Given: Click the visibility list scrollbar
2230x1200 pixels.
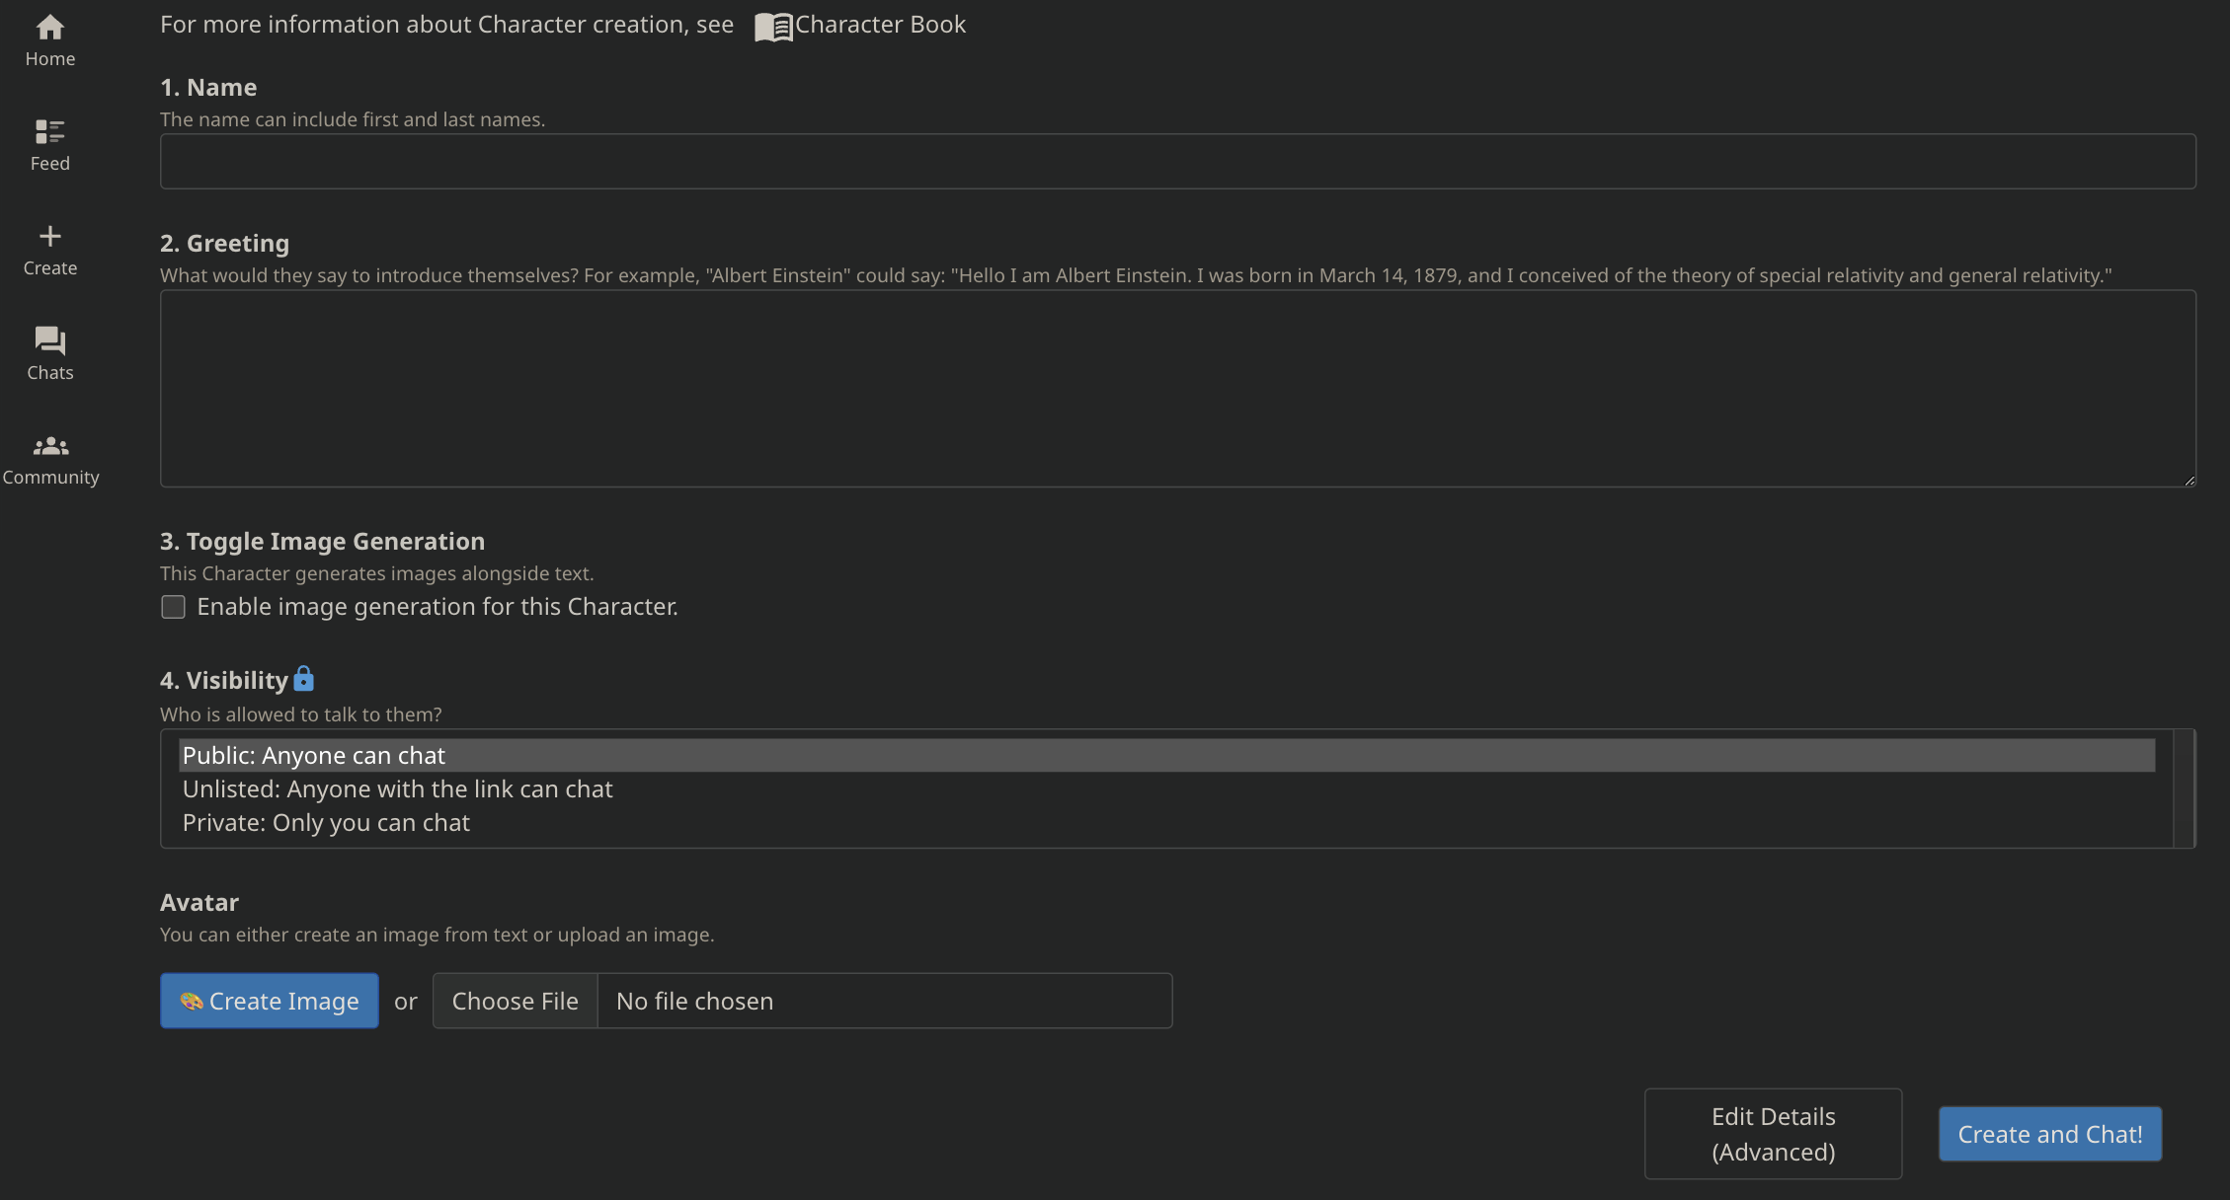Looking at the screenshot, I should [2184, 788].
